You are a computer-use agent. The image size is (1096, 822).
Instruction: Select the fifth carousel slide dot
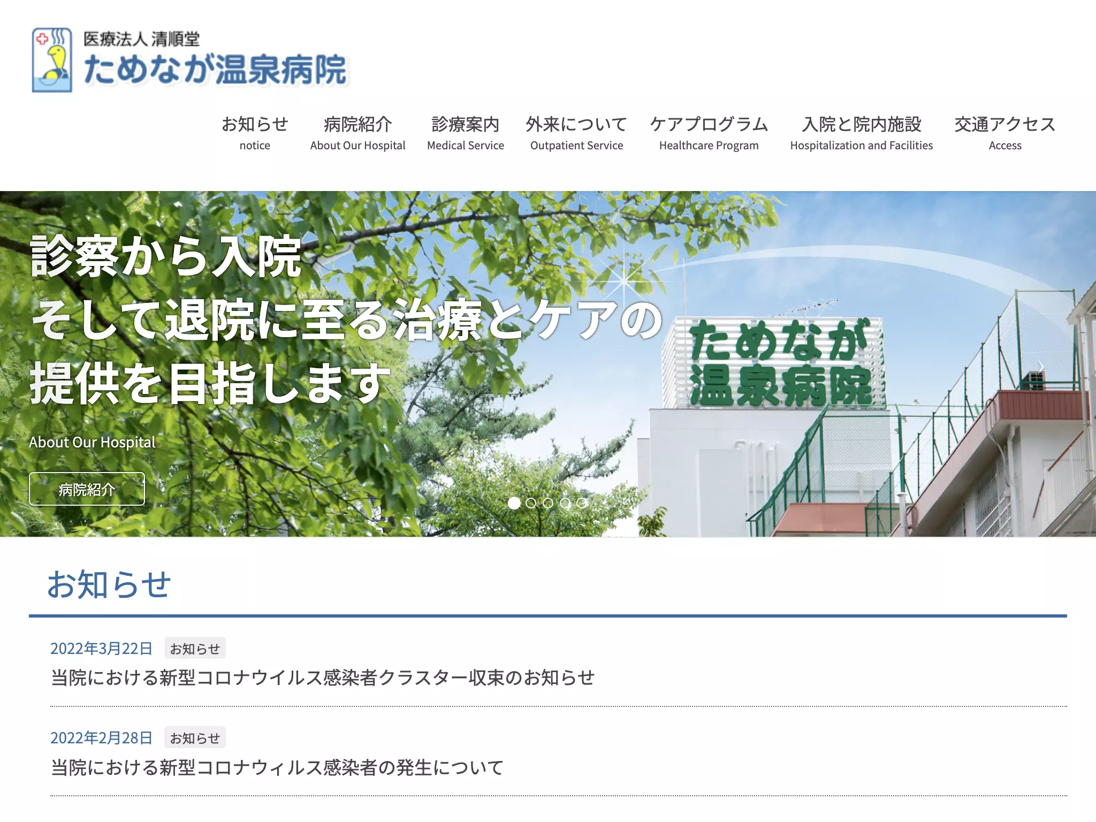(582, 503)
